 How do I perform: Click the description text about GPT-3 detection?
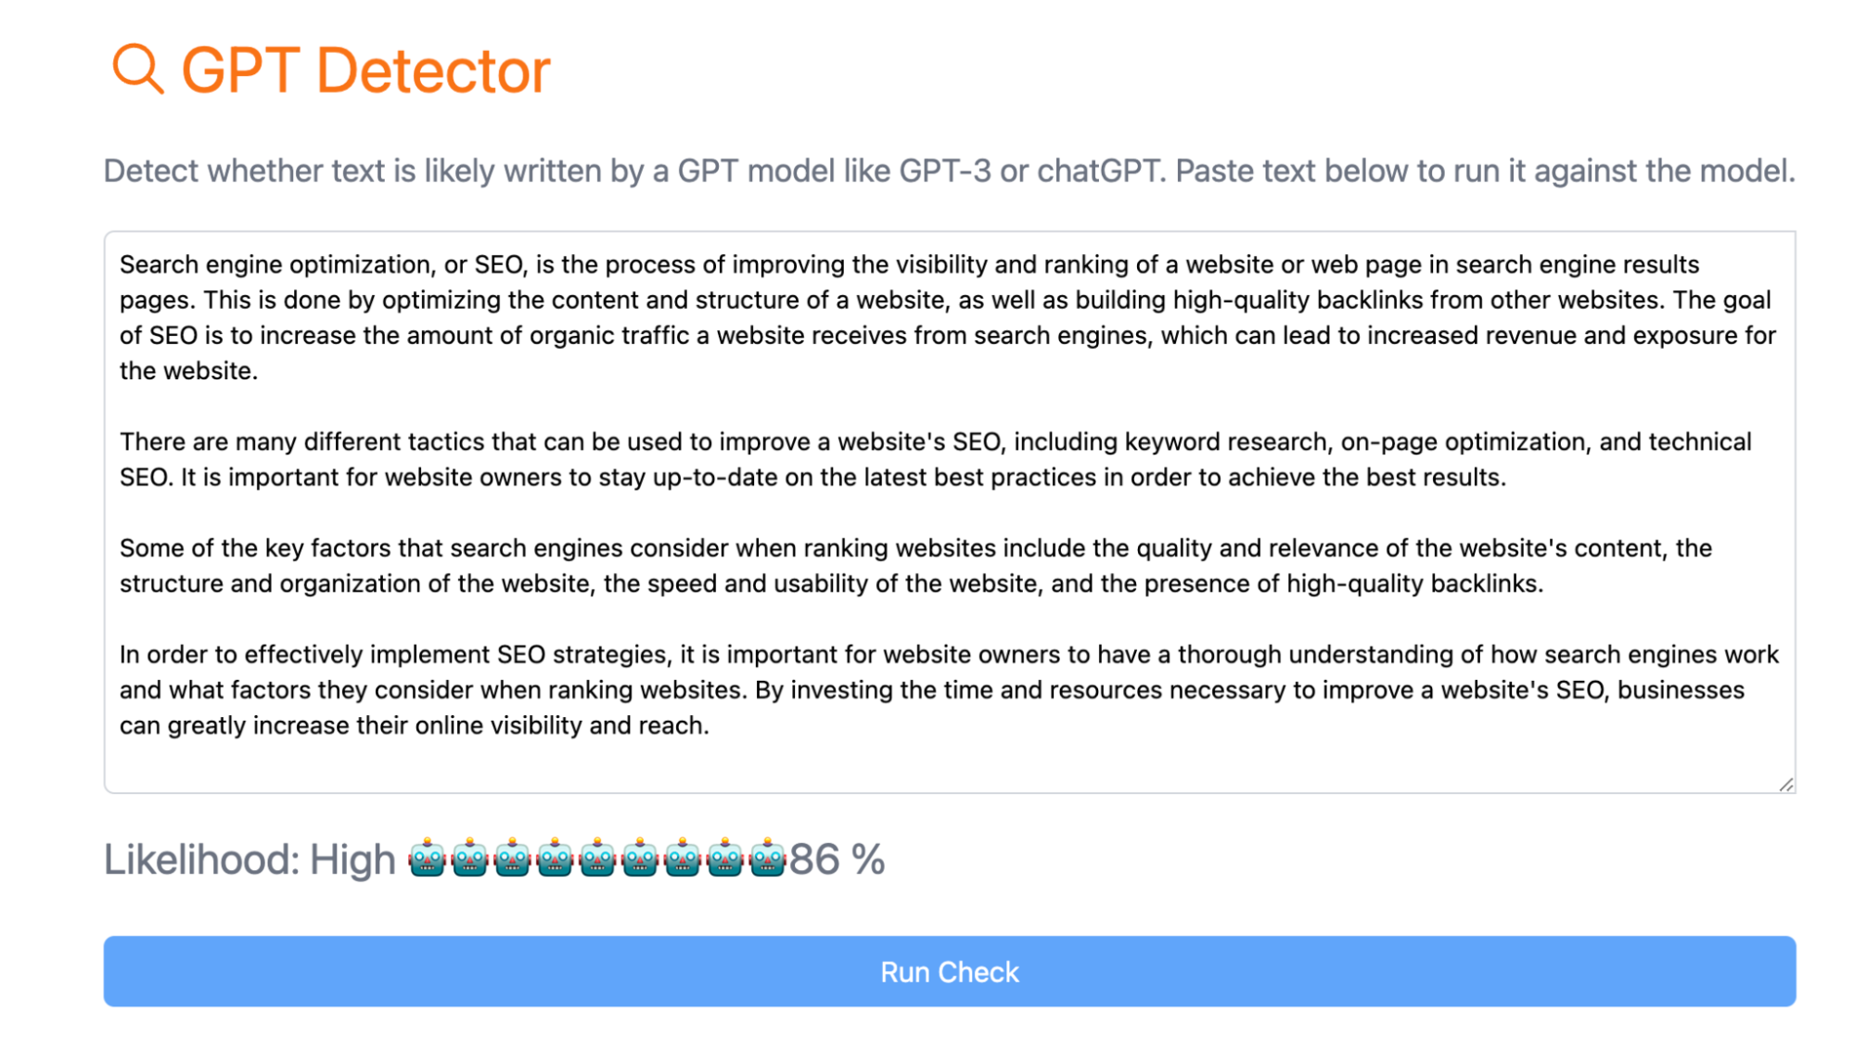949,171
